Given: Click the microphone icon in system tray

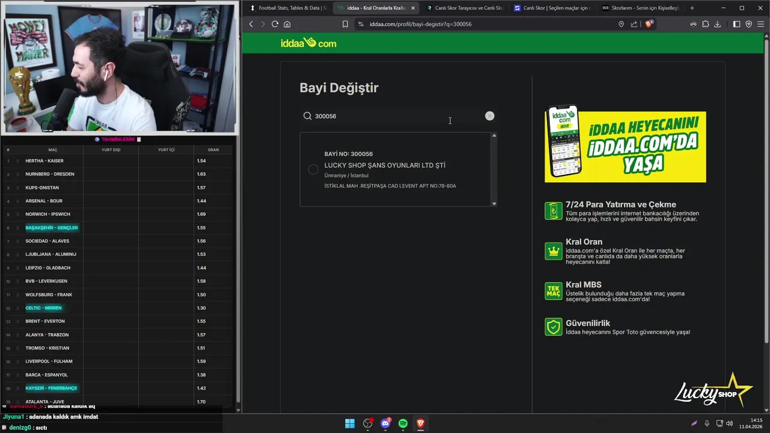Looking at the screenshot, I should pyautogui.click(x=707, y=423).
